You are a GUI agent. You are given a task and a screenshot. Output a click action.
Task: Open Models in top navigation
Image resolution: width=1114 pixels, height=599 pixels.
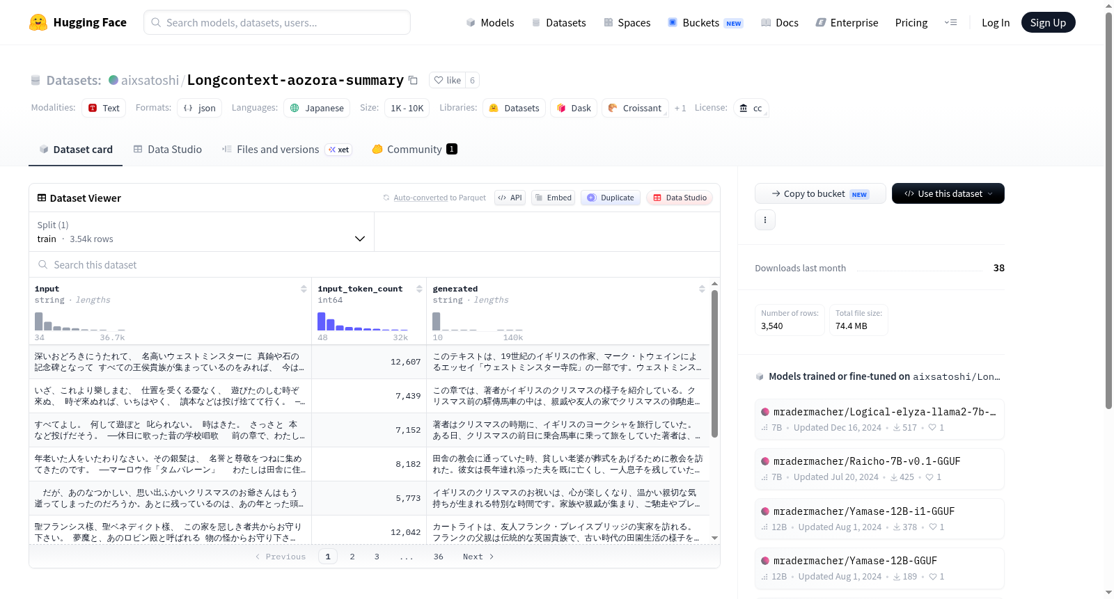[x=490, y=22]
